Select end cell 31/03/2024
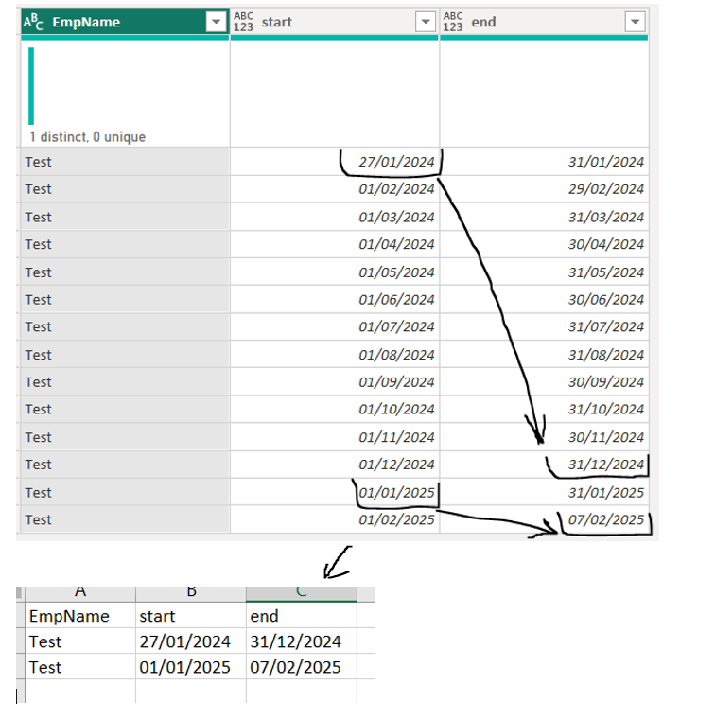Screen dimensions: 715x720 pos(544,217)
